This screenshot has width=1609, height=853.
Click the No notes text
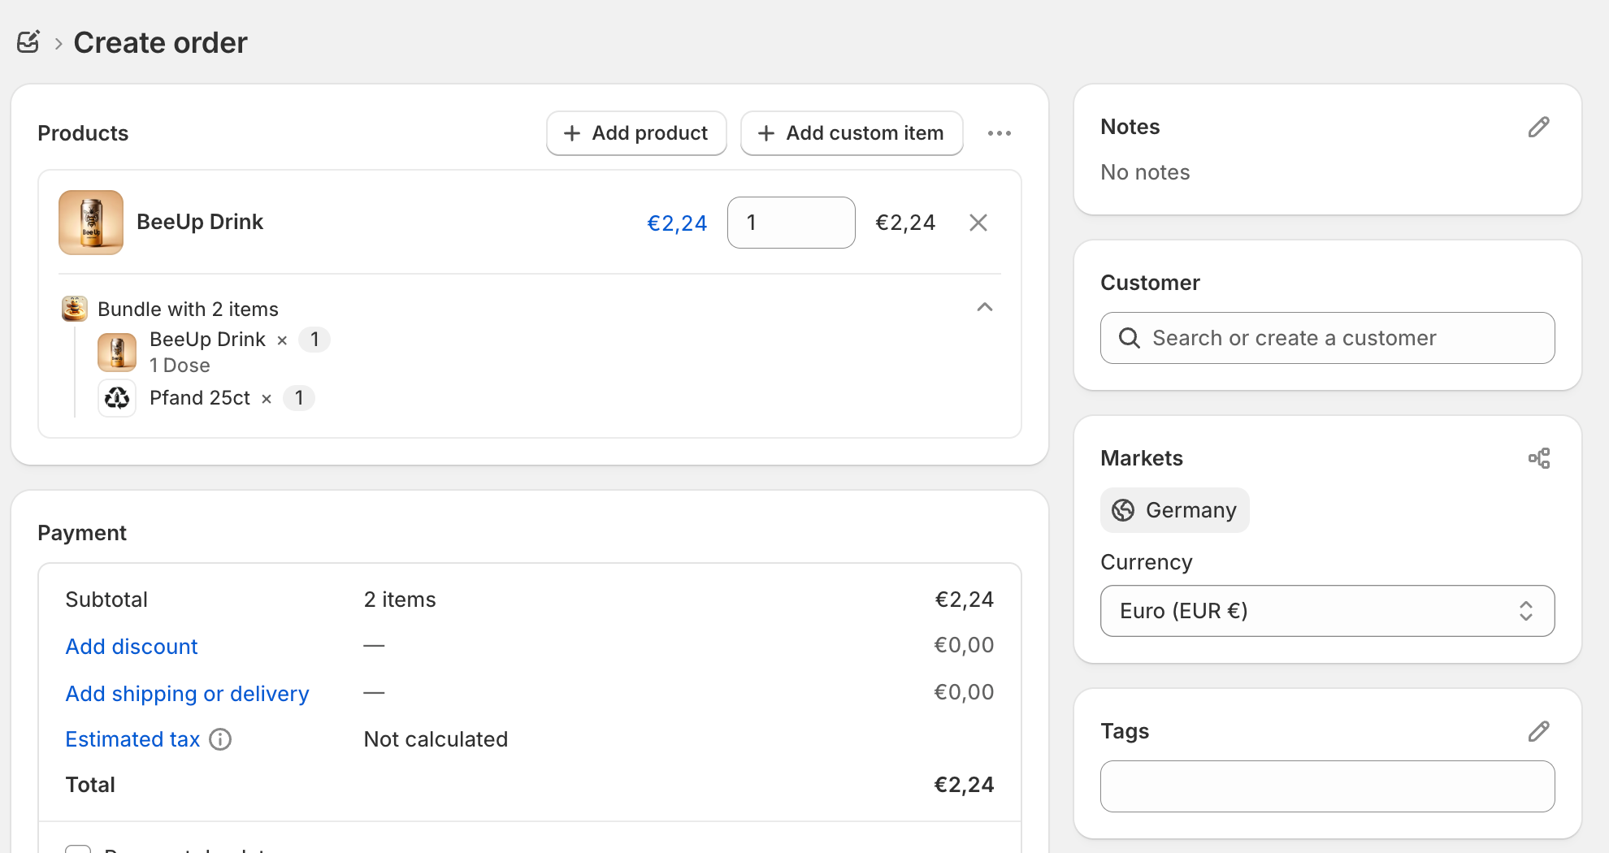(1145, 172)
